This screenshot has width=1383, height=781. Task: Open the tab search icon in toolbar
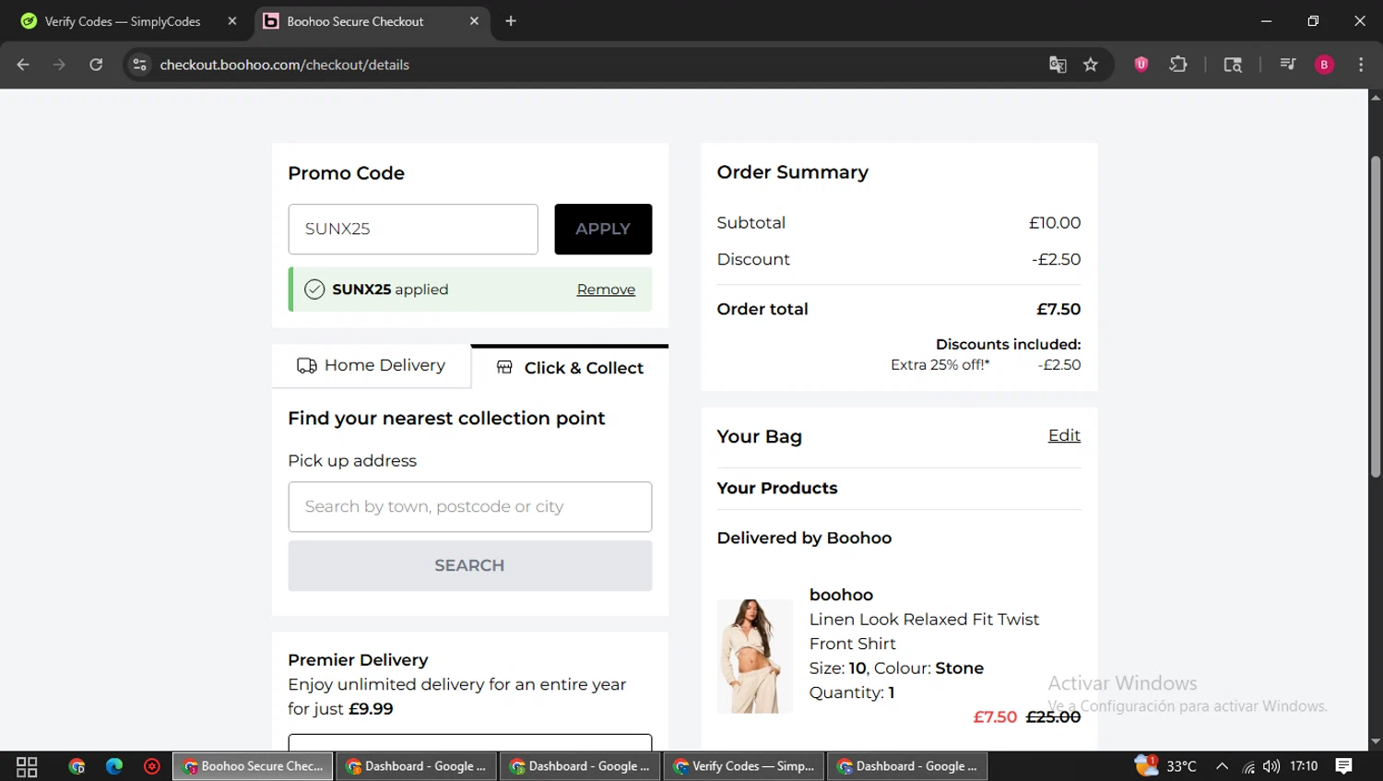point(1233,65)
